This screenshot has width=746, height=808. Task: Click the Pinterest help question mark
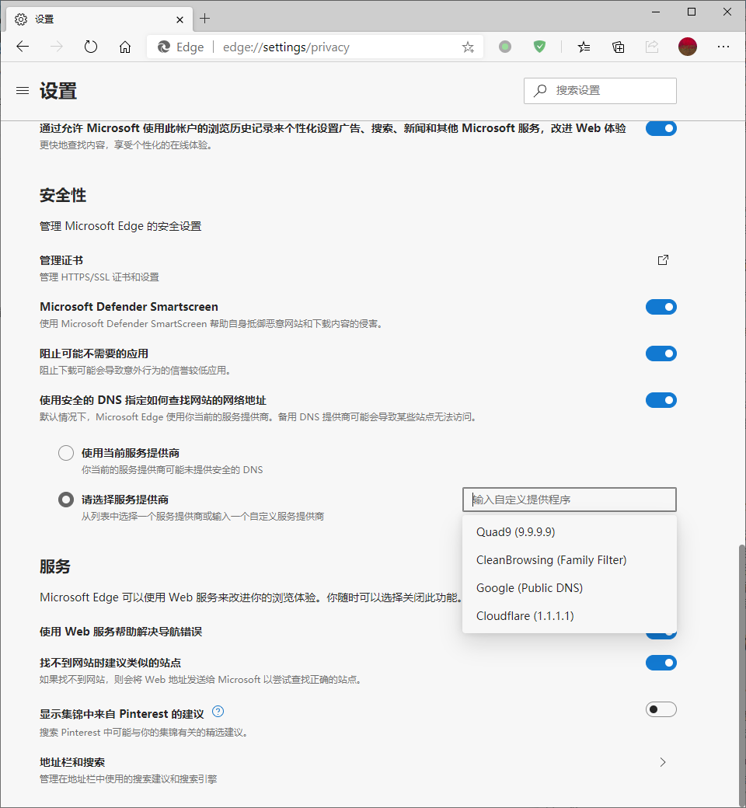218,712
